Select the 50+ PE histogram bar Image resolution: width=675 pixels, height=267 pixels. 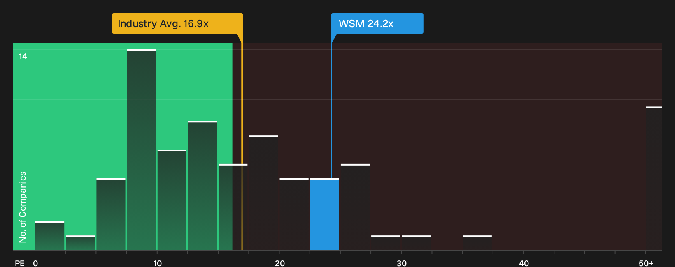coord(654,178)
